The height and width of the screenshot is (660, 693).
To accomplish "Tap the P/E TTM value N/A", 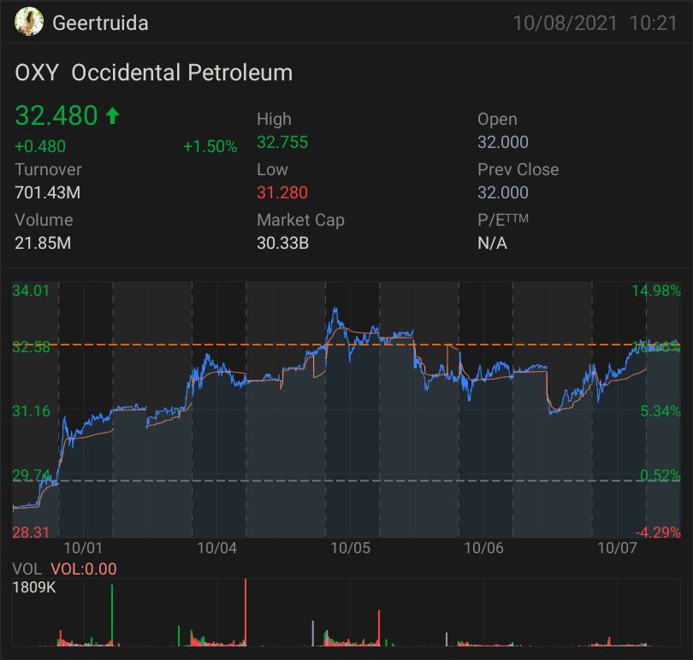I will coord(492,243).
